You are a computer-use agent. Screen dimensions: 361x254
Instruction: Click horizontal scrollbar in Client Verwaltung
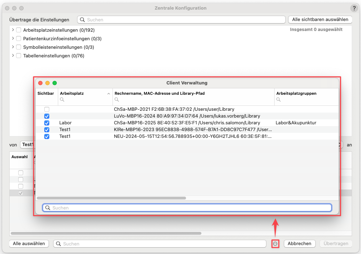[x=111, y=198]
